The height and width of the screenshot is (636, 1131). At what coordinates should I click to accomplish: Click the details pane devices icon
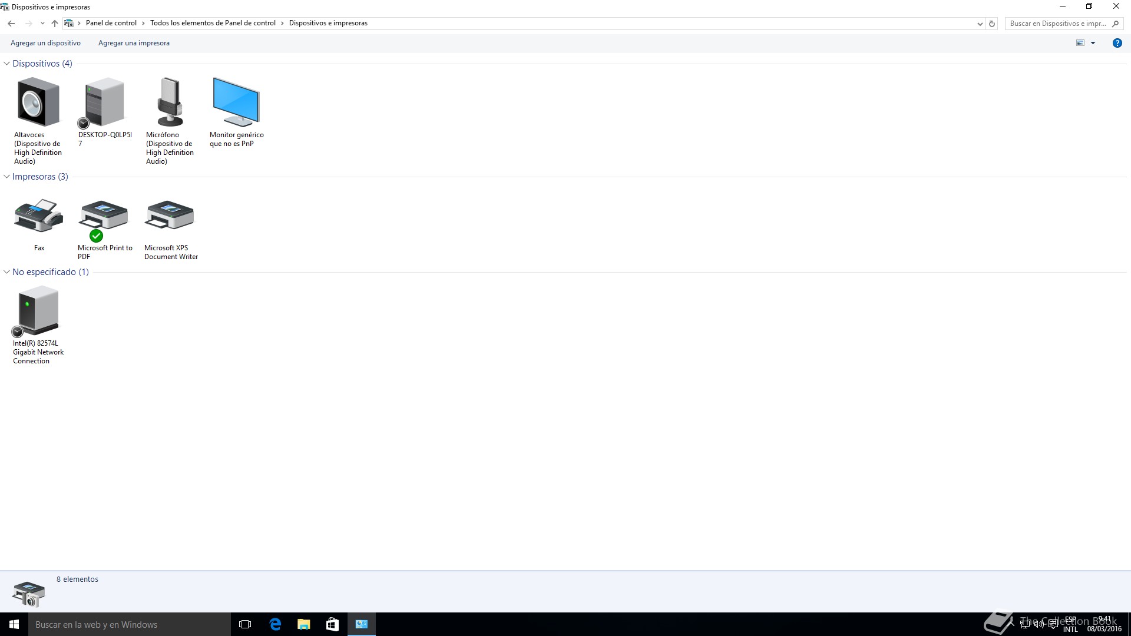coord(28,594)
